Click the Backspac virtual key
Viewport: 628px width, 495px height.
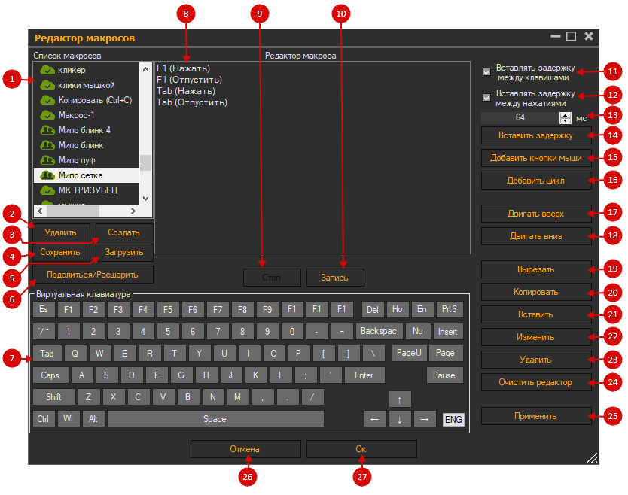point(379,331)
